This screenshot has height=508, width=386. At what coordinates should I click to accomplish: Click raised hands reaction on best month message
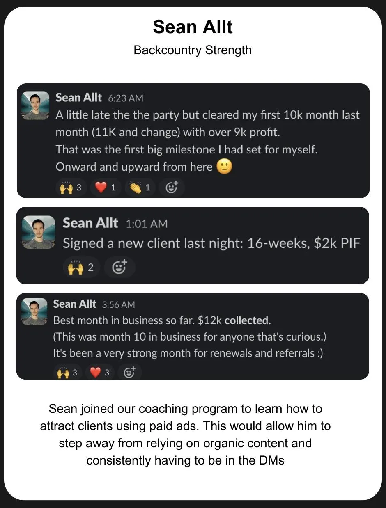tap(68, 373)
